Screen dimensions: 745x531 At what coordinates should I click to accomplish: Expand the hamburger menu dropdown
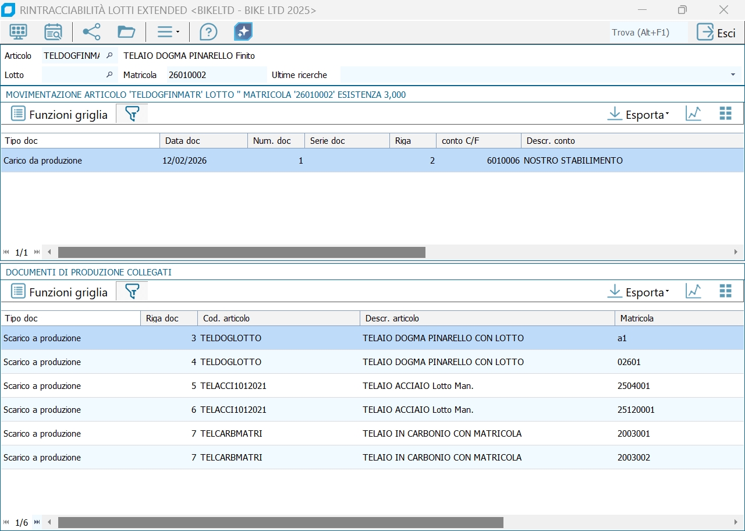pyautogui.click(x=168, y=32)
